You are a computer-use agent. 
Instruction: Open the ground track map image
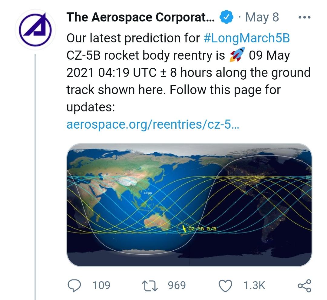tap(189, 205)
